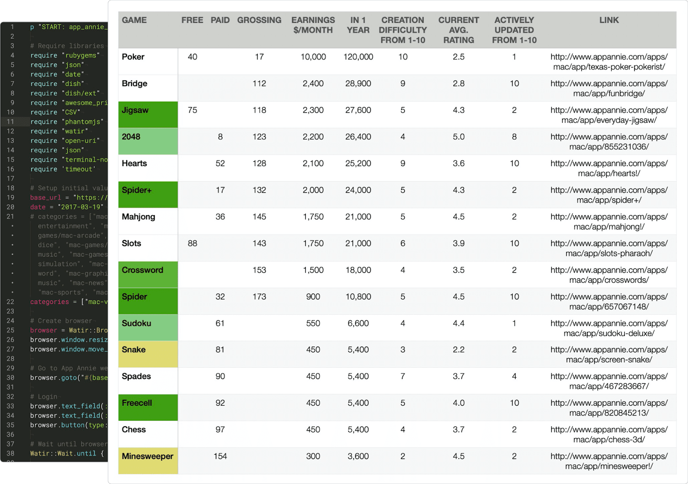Open the chess-3d App Annie link
The height and width of the screenshot is (484, 688).
point(609,435)
